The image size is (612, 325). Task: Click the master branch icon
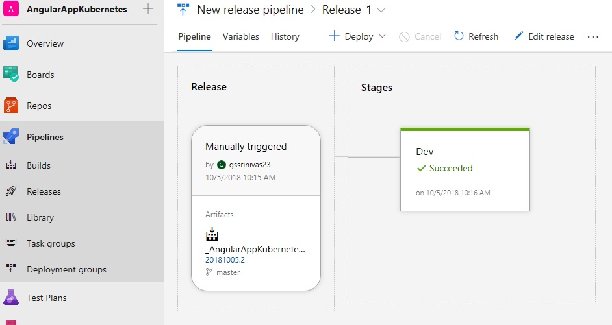pyautogui.click(x=209, y=272)
